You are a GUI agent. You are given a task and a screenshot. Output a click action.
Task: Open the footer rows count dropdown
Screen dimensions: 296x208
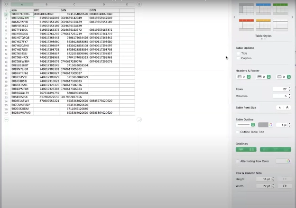point(288,77)
